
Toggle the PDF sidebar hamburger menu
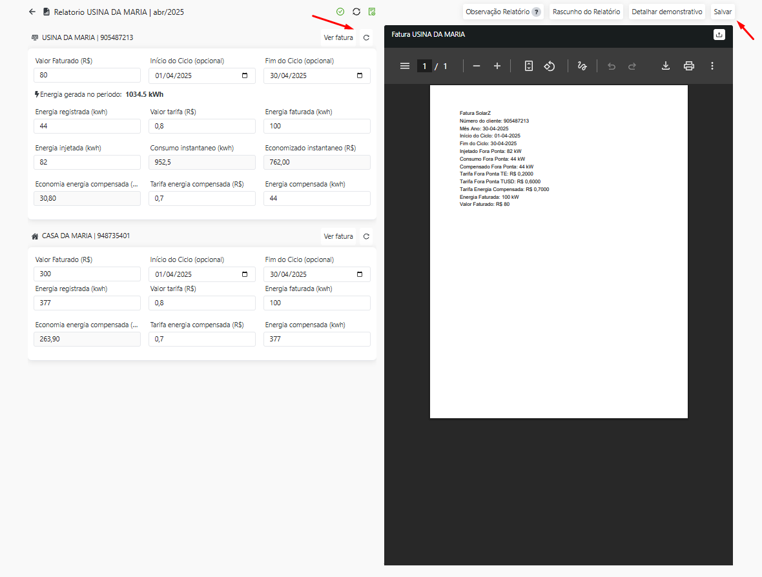(x=405, y=66)
